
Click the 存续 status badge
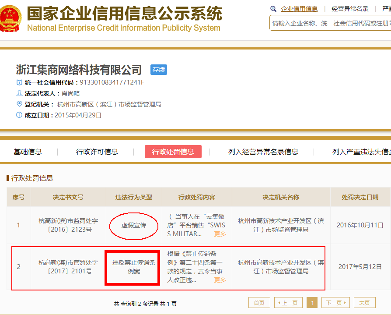point(159,70)
